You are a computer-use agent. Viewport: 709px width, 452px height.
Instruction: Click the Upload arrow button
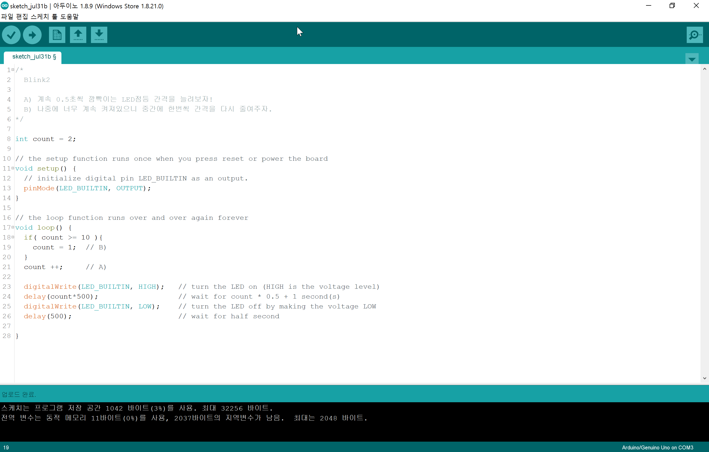tap(32, 35)
